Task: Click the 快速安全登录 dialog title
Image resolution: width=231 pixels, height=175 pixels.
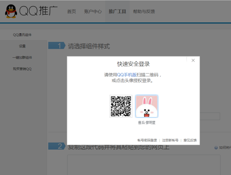Action: click(x=133, y=64)
